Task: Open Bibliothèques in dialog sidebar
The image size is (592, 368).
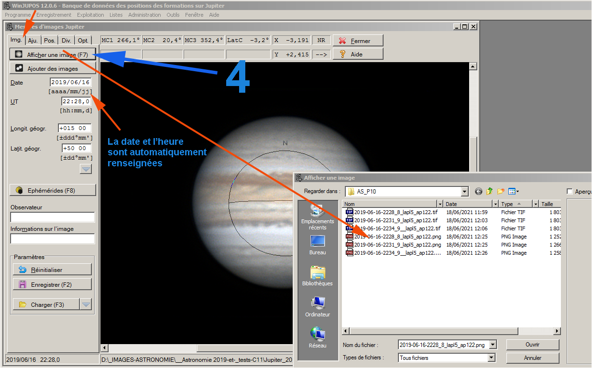Action: click(318, 276)
